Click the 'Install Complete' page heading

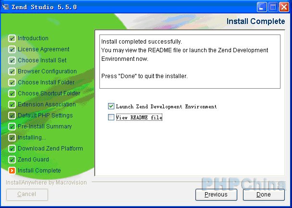tap(255, 21)
